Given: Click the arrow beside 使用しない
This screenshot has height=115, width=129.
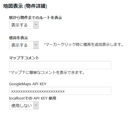Looking at the screenshot, I should coord(36,105).
